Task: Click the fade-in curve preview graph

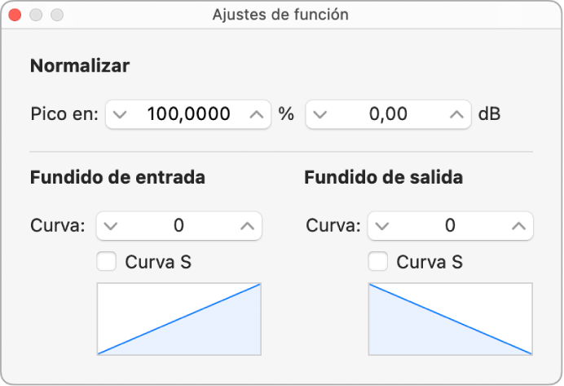Action: [x=179, y=319]
